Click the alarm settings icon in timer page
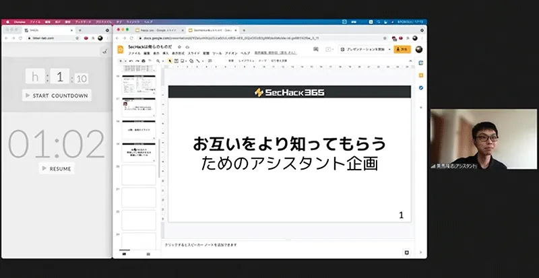Viewport: 539px width, 278px height. coord(105,52)
